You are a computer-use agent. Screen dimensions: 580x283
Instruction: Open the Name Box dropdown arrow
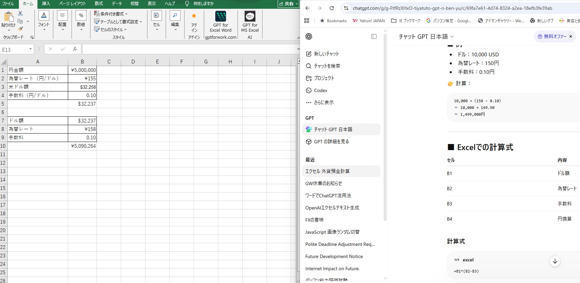pos(30,49)
